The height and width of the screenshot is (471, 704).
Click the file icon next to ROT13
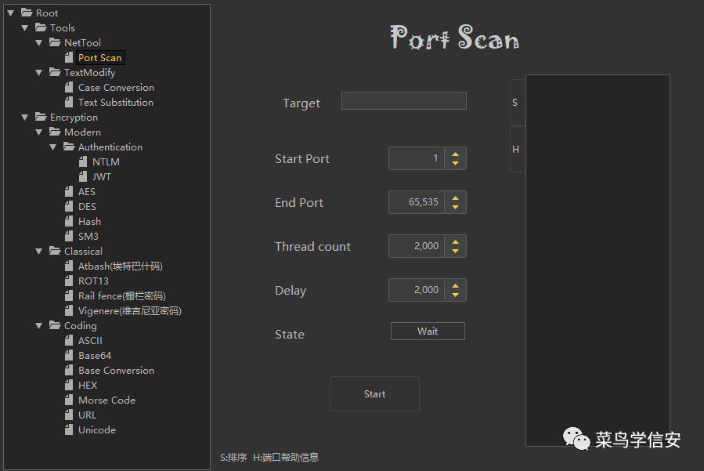click(x=70, y=281)
